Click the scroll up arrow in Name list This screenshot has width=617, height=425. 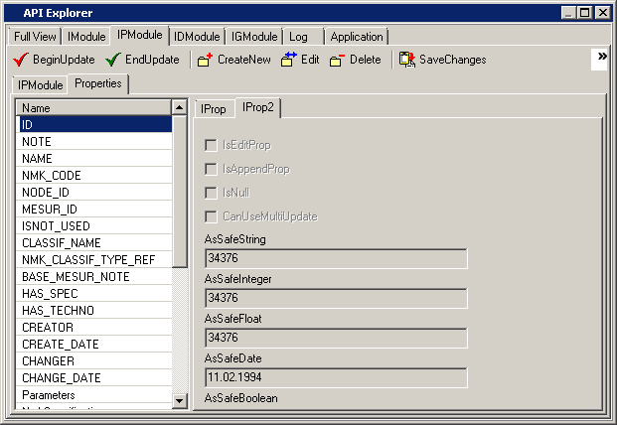pos(179,107)
